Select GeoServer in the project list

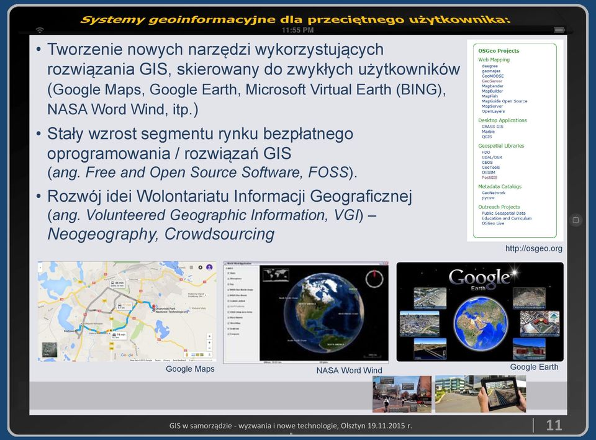tap(492, 81)
